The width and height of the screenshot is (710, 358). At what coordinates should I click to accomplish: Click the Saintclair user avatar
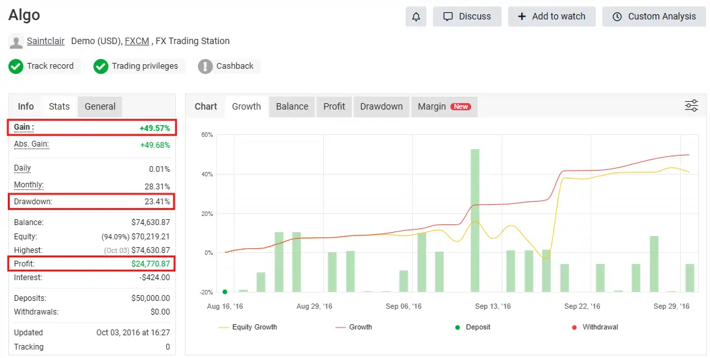click(x=16, y=42)
